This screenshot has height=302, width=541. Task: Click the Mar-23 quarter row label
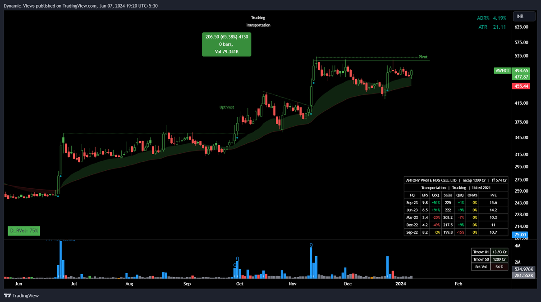[412, 218]
